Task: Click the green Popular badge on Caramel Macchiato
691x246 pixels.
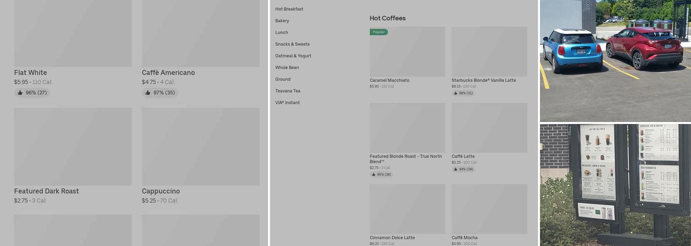Action: tap(379, 32)
